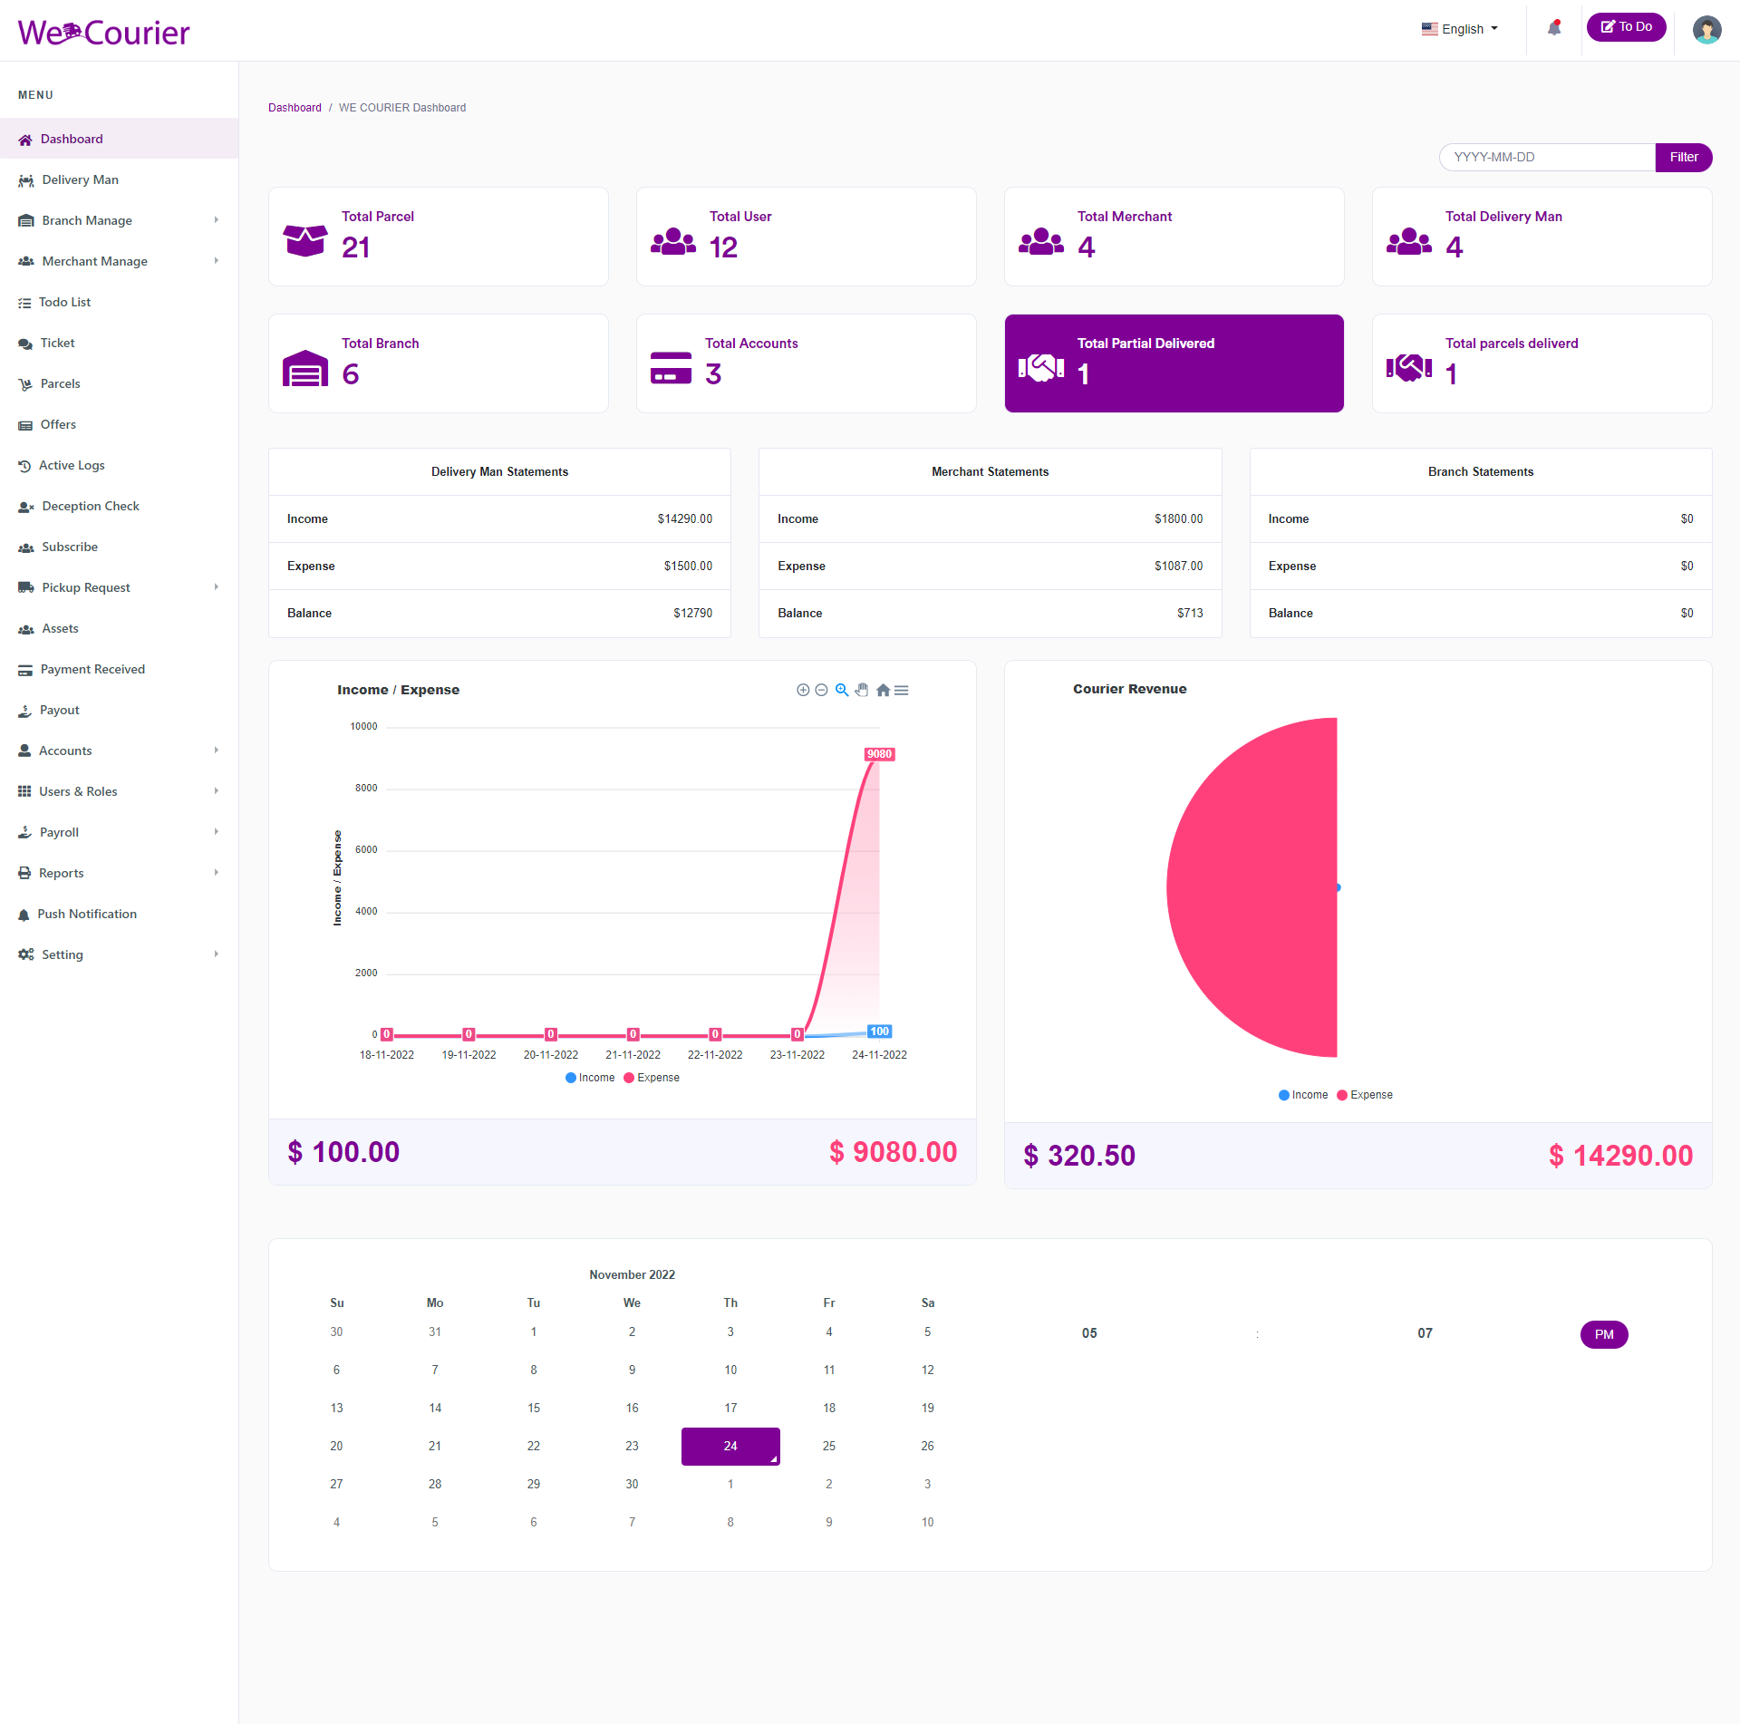Open the Dashboard sidebar icon
This screenshot has width=1740, height=1724.
click(x=25, y=139)
